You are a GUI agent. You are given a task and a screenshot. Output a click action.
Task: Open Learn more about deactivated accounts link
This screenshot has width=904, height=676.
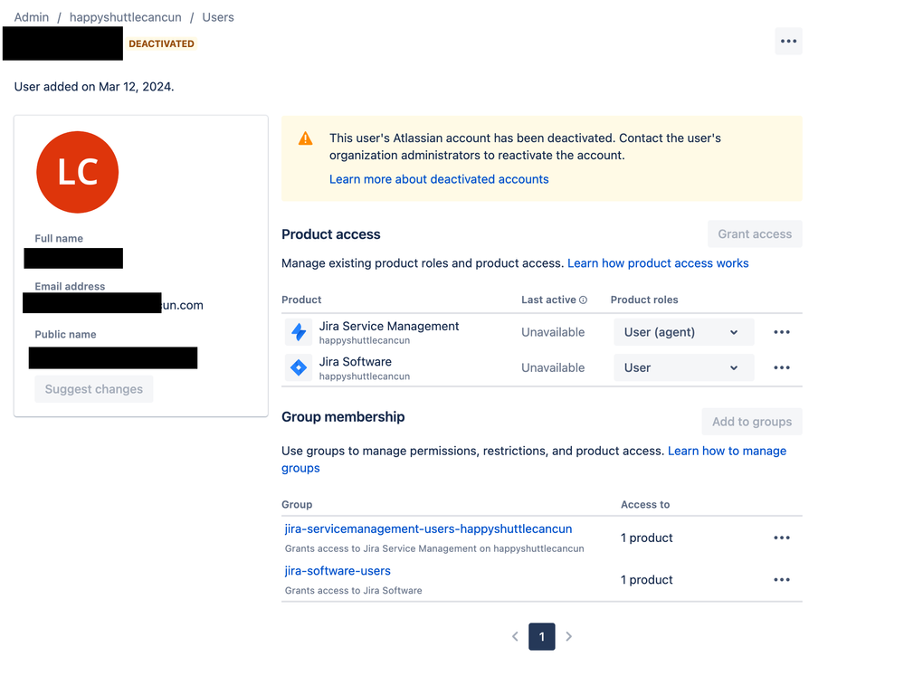click(439, 179)
